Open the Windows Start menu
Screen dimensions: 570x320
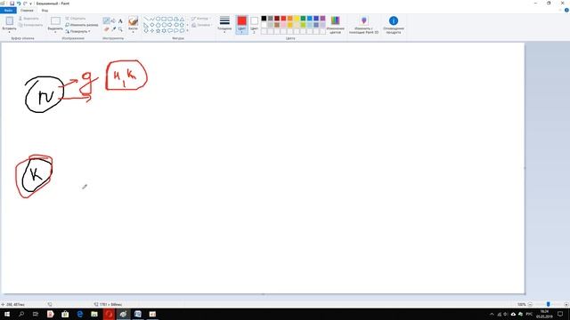(x=7, y=314)
